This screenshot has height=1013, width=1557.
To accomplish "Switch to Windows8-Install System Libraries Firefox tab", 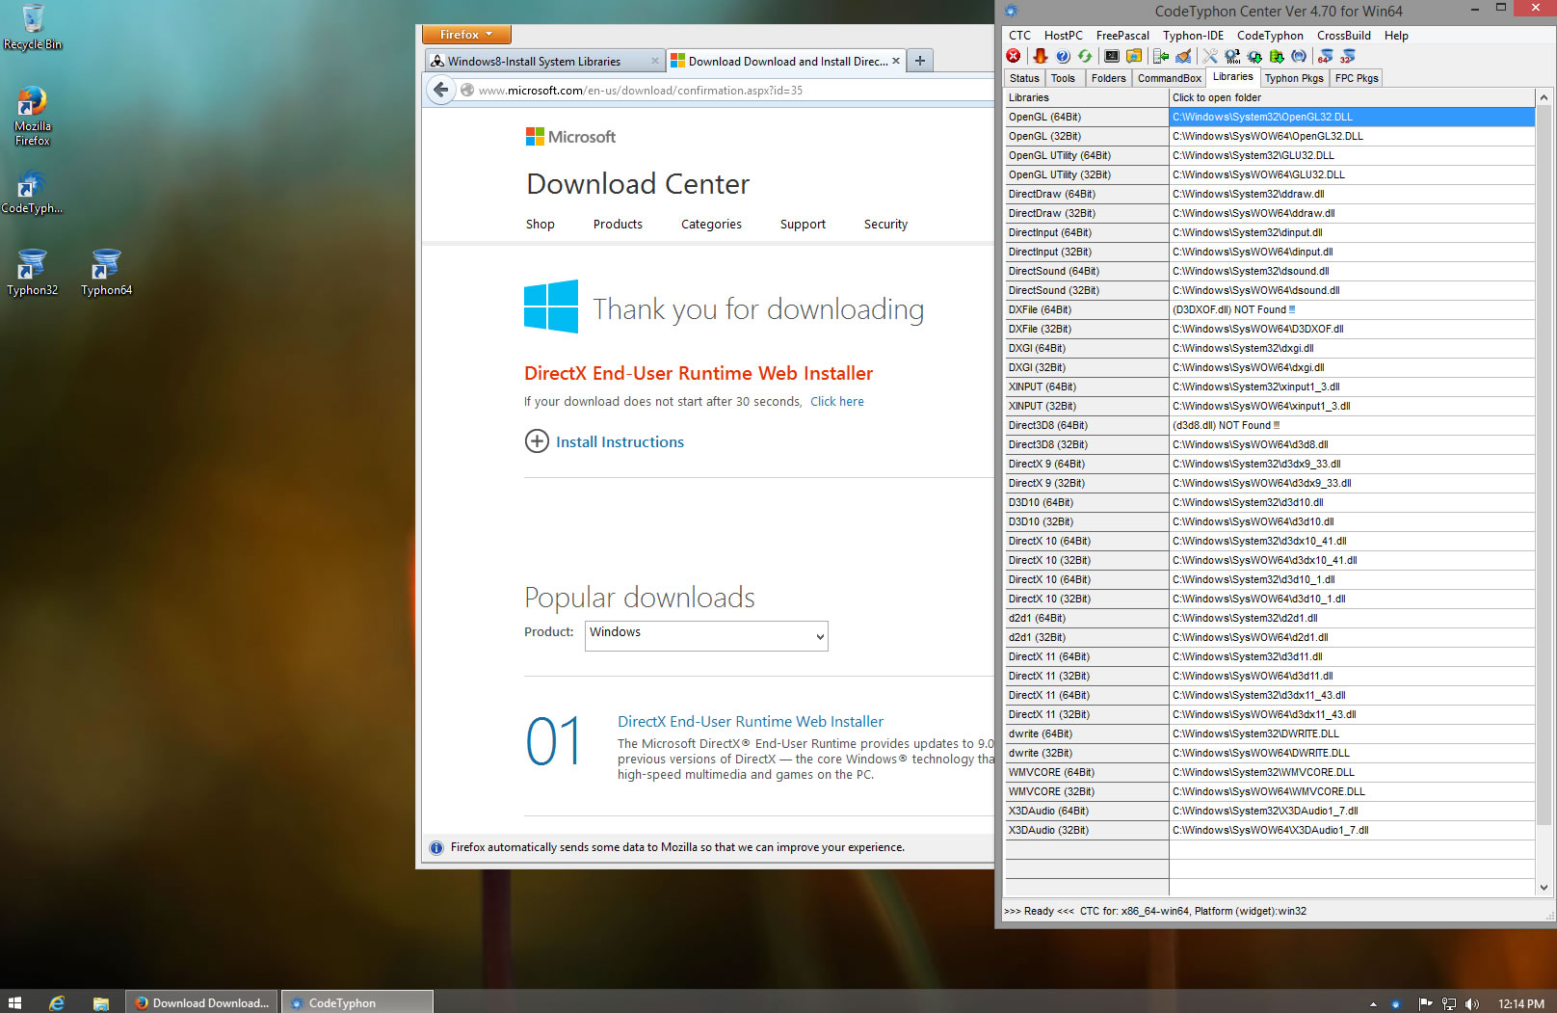I will pyautogui.click(x=544, y=61).
